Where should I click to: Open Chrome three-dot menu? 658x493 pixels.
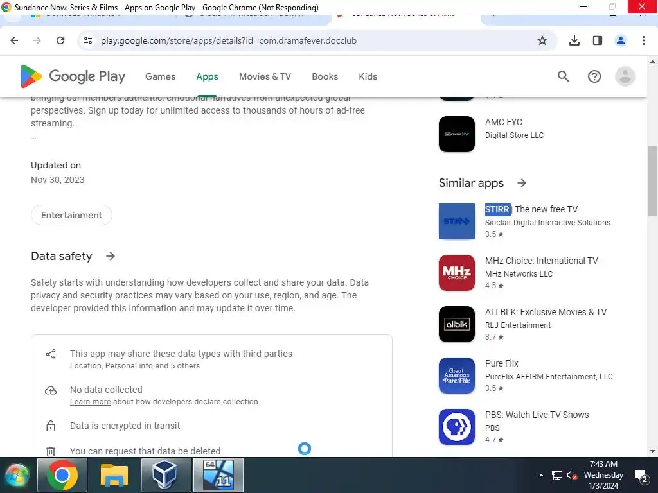pos(644,40)
